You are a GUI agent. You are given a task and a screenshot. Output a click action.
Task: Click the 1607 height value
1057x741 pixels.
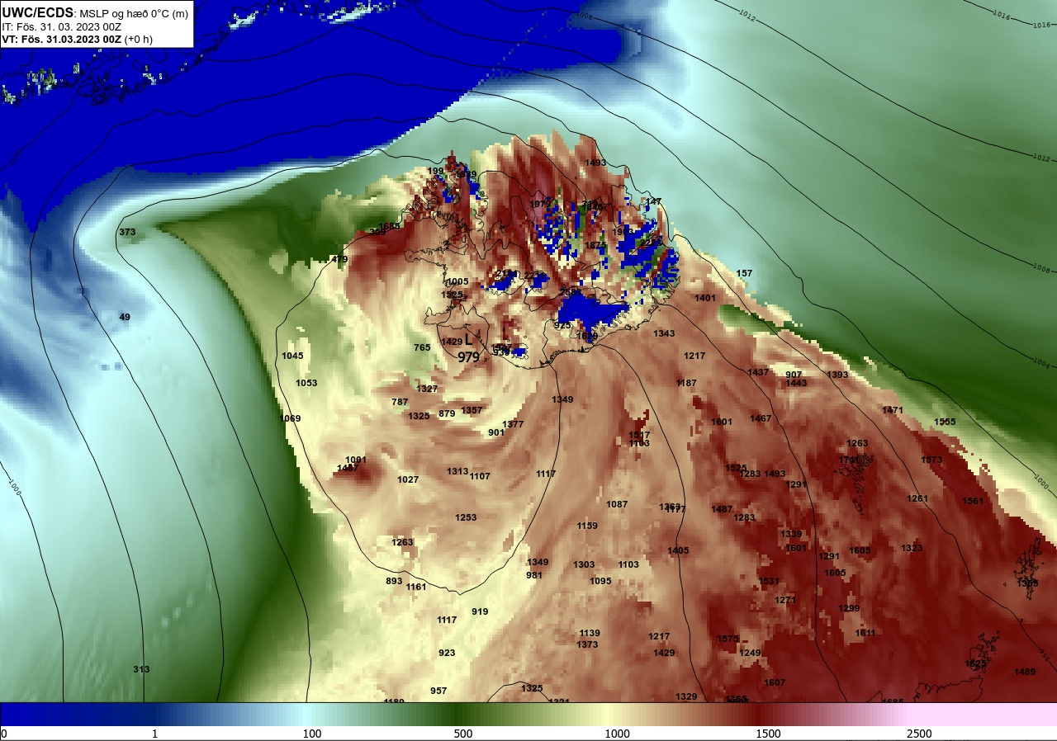[x=775, y=682]
